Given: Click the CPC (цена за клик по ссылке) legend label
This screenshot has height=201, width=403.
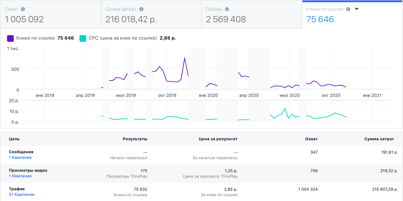Looking at the screenshot, I should [123, 38].
